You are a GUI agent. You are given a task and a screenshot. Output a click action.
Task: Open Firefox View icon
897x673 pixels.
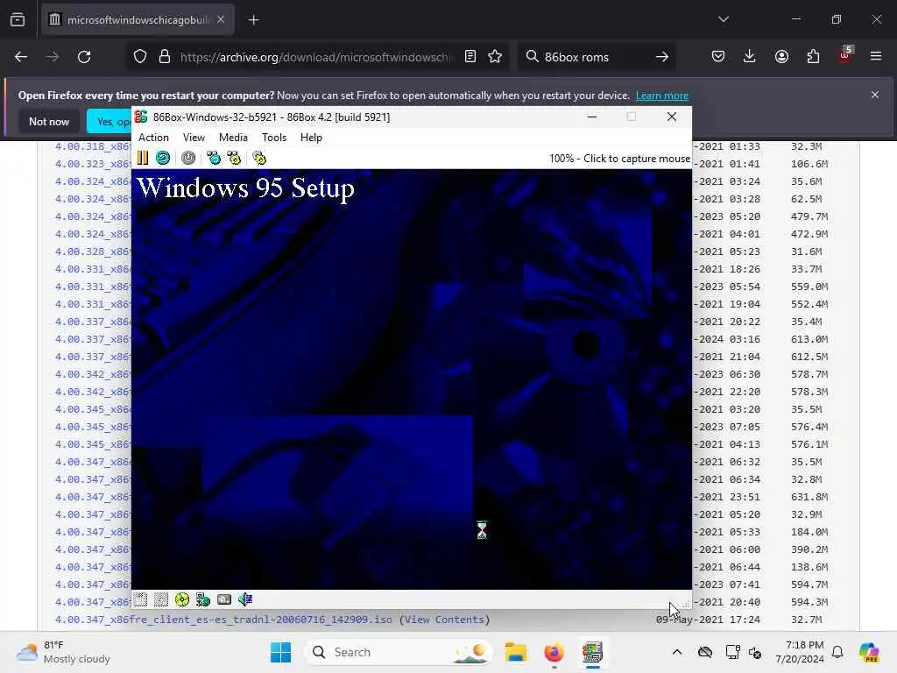pyautogui.click(x=18, y=20)
